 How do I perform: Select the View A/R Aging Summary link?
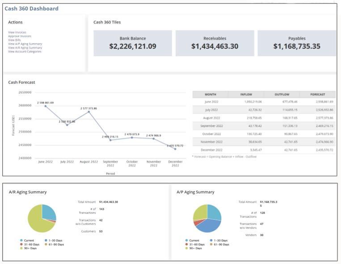tap(25, 48)
